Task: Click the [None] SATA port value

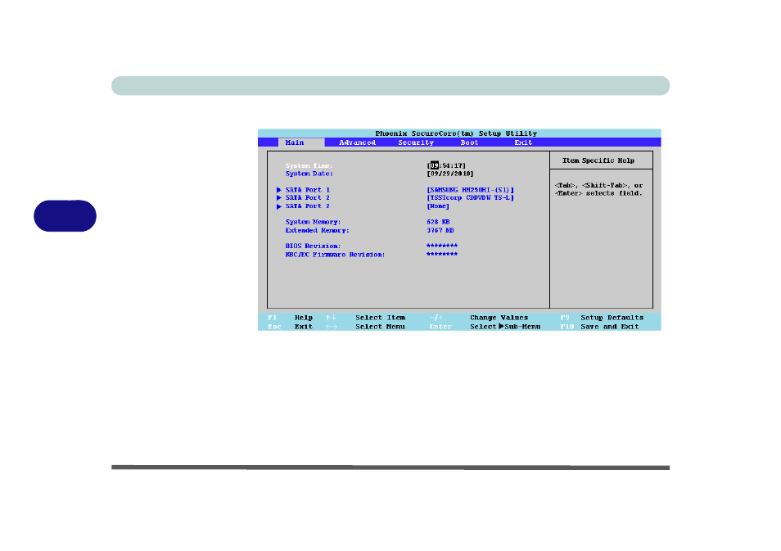Action: point(438,206)
